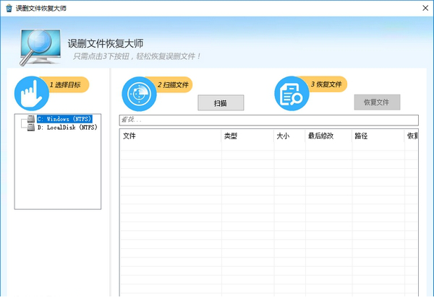
Task: Click the D: drive disk icon
Action: point(31,127)
